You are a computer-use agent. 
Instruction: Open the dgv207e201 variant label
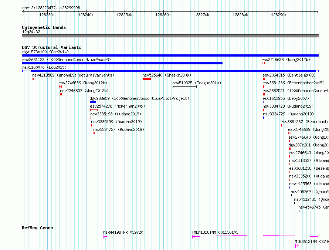point(309,145)
